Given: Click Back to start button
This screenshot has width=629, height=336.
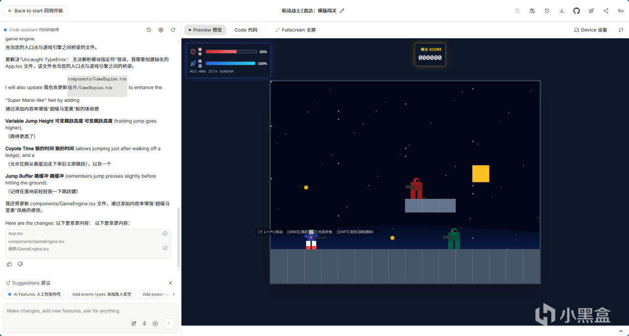Looking at the screenshot, I should point(35,11).
